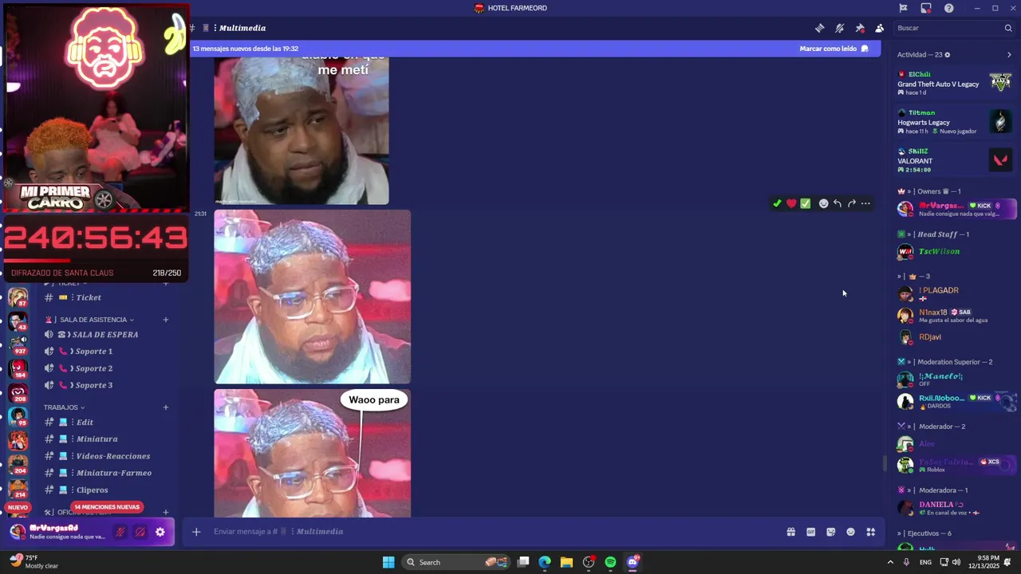Click the chat scrollbar thumb
Viewport: 1021px width, 574px height.
click(883, 463)
